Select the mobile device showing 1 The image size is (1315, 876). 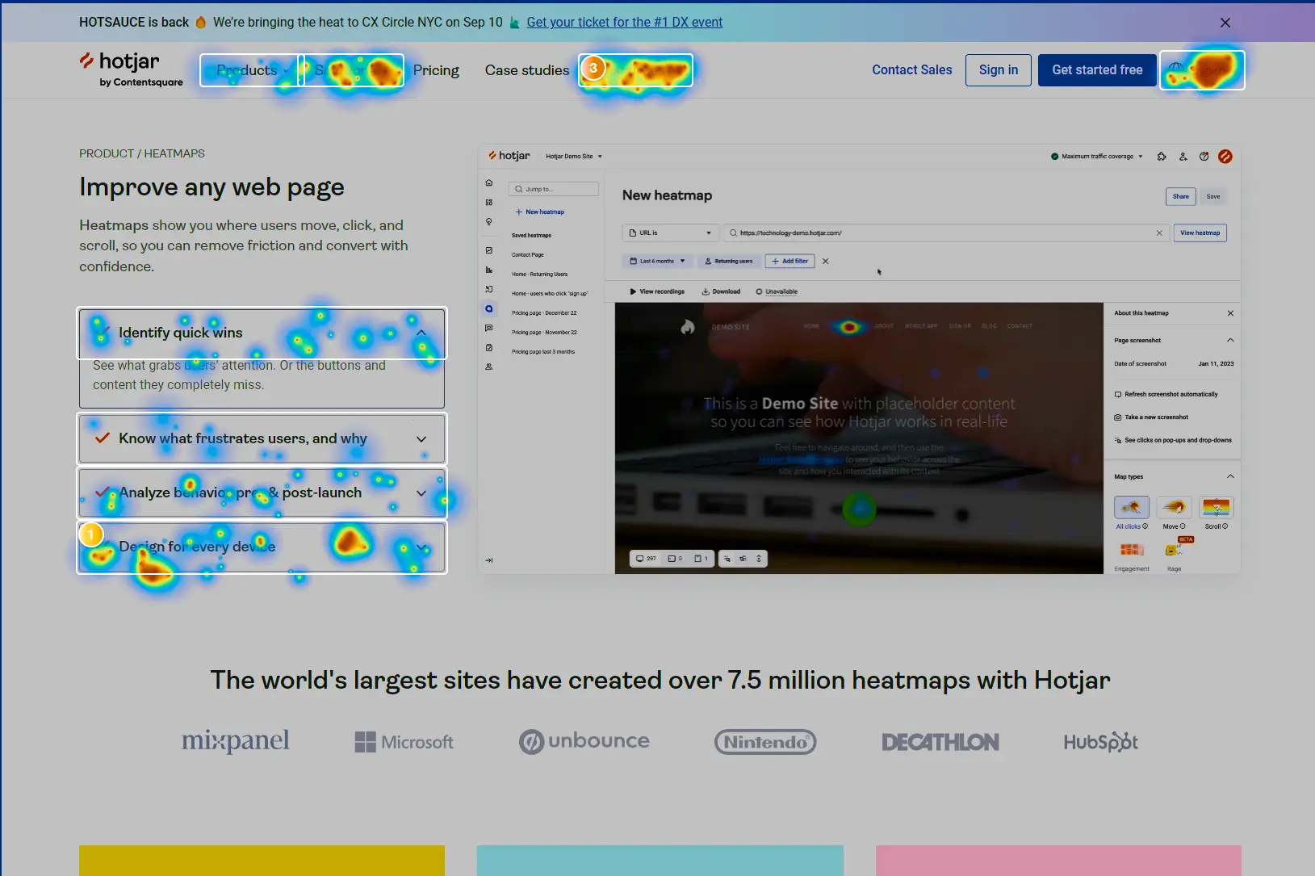701,559
